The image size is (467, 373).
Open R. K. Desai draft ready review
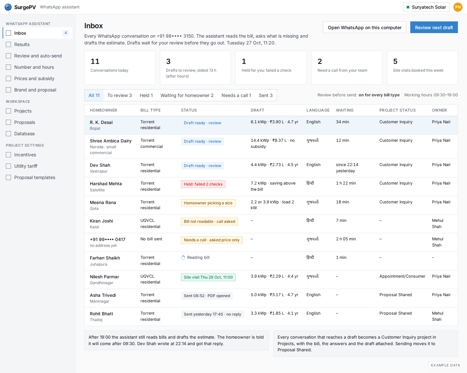tap(202, 123)
